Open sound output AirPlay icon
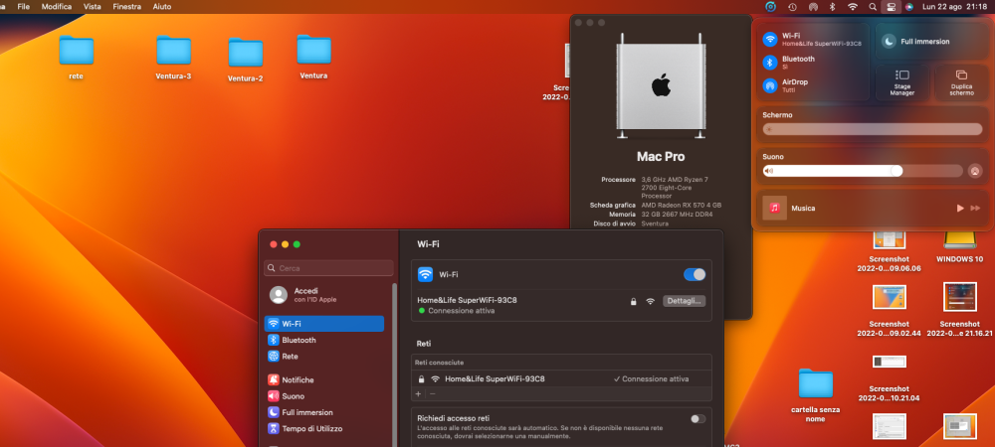The image size is (995, 447). 975,171
